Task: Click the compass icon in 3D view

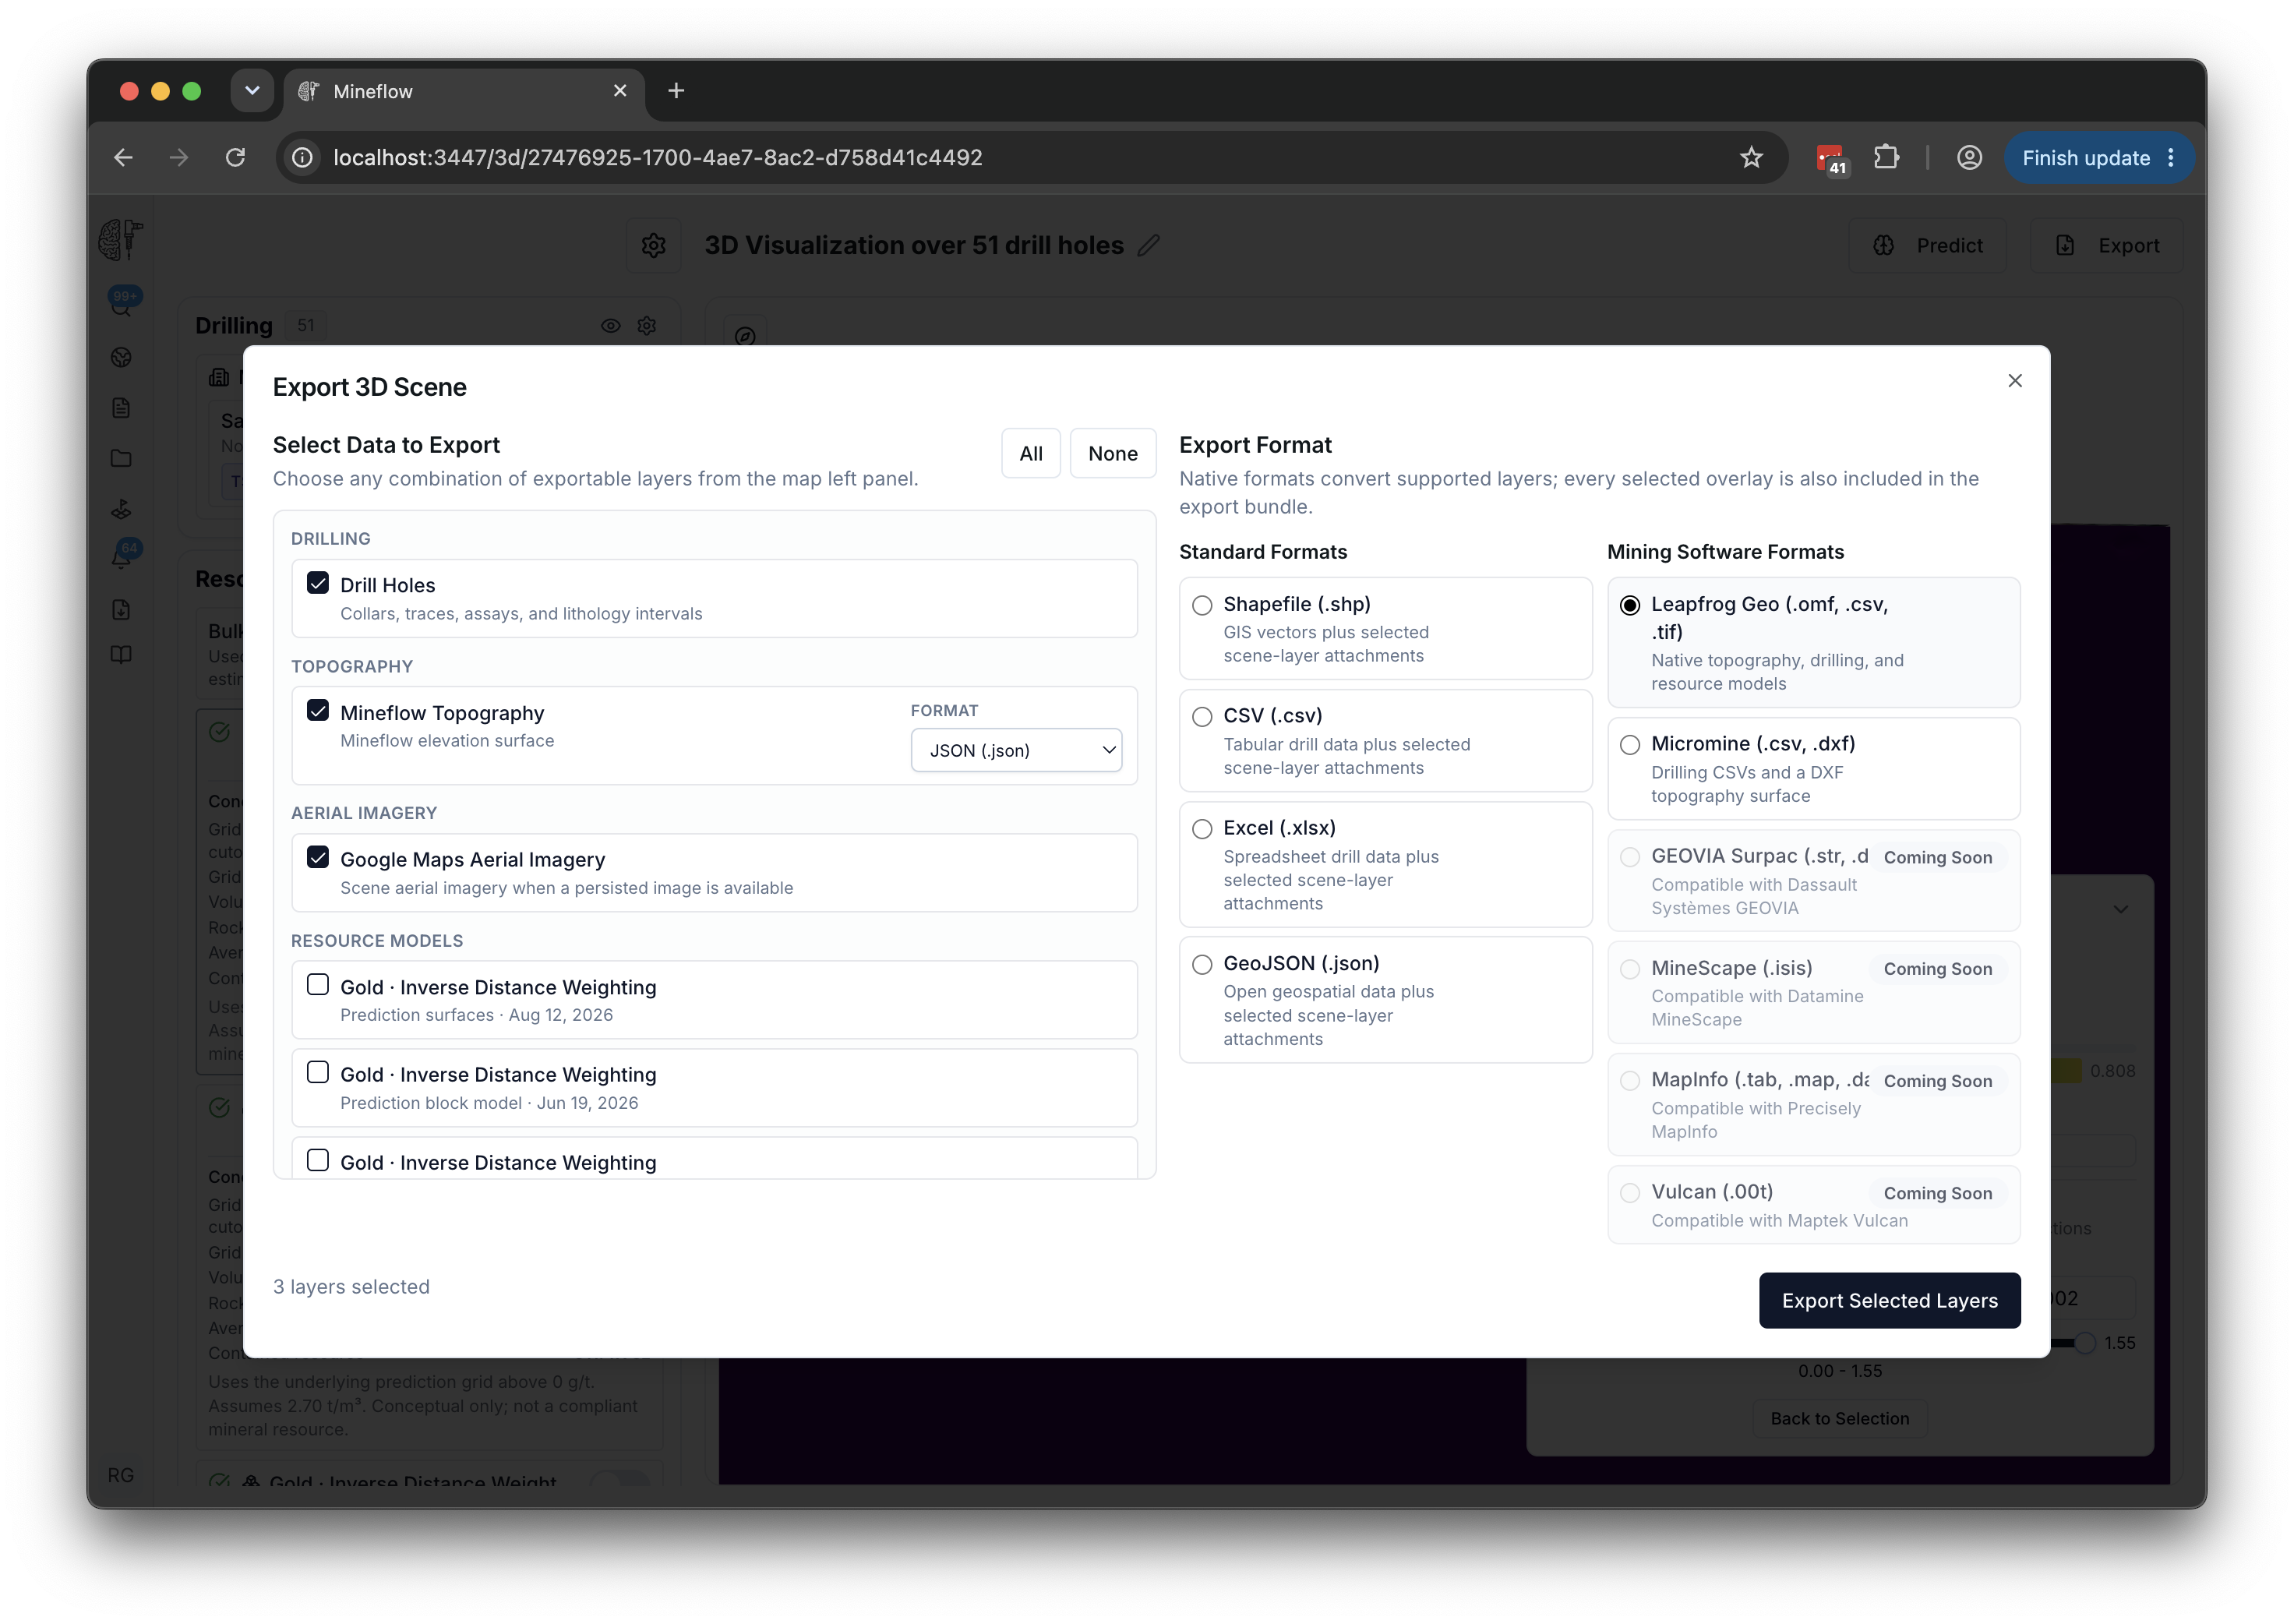Action: point(745,336)
